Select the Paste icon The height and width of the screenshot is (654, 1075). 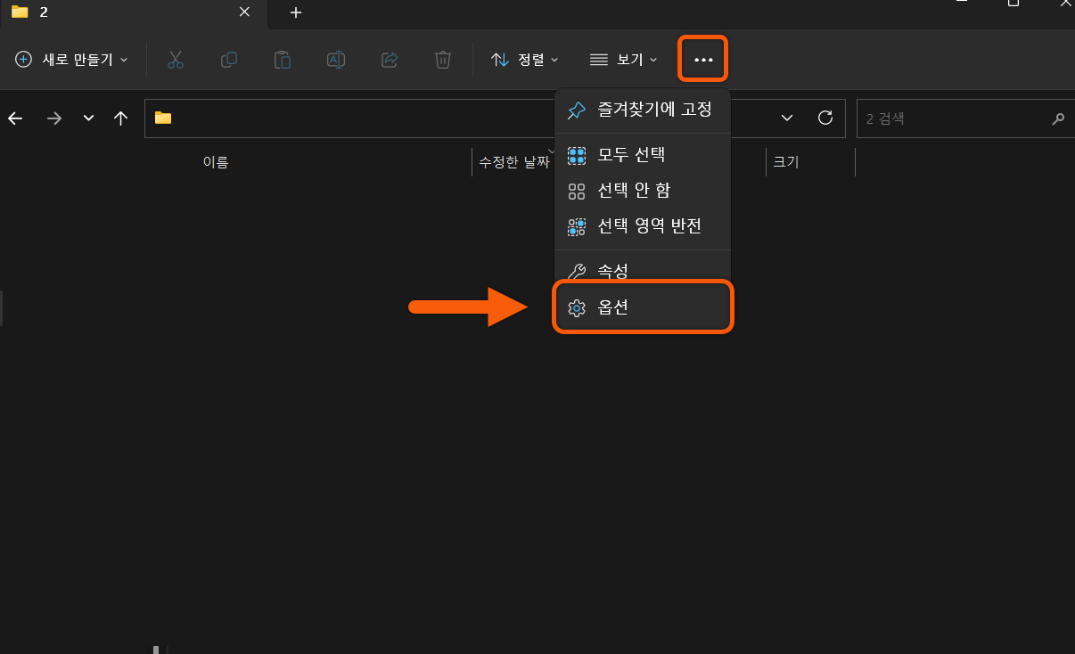click(x=282, y=59)
